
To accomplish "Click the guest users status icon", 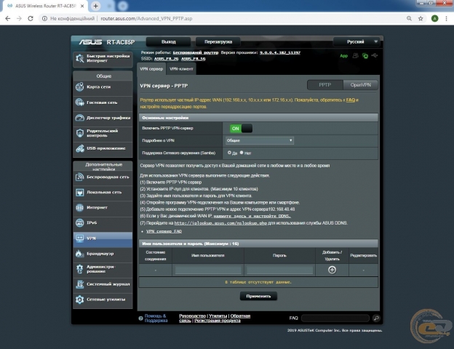I will pyautogui.click(x=355, y=55).
